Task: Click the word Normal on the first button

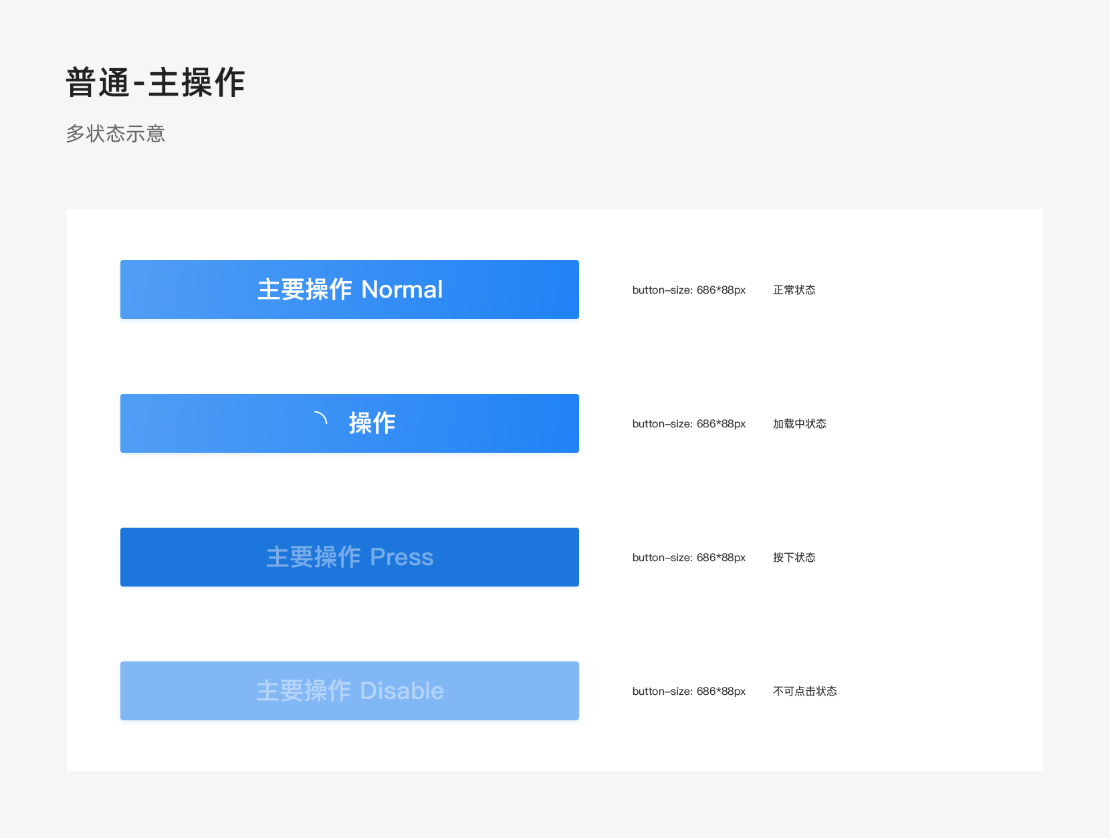Action: [x=402, y=290]
